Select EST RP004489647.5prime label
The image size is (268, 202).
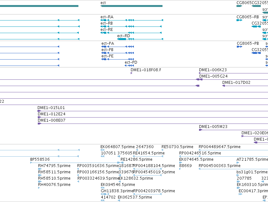[220, 147]
